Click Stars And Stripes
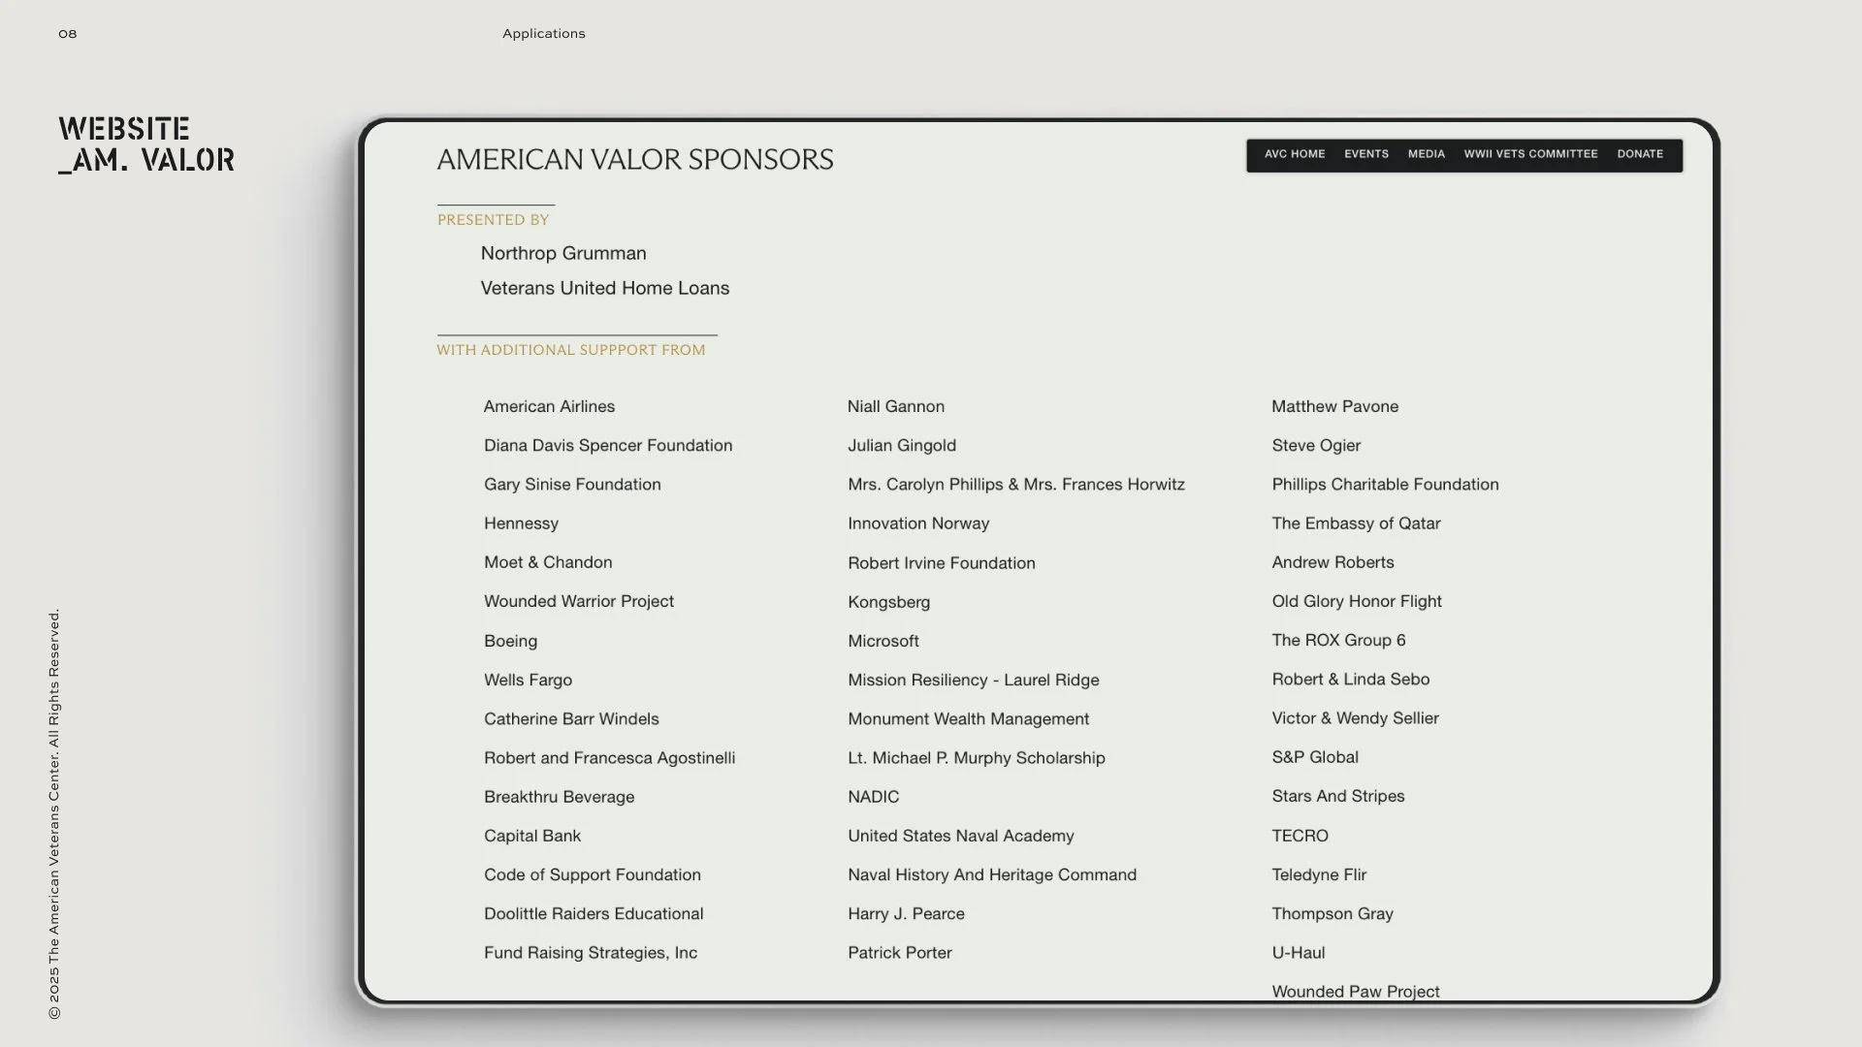The image size is (1862, 1047). (1338, 796)
